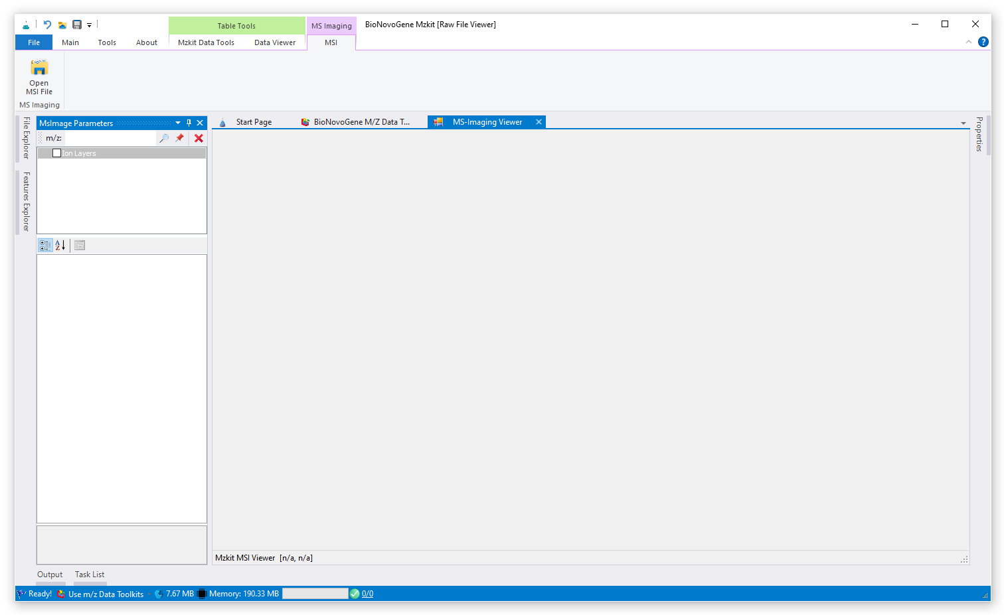Viewport: 1004px width, 615px height.
Task: Click the red X clear icon
Action: click(199, 138)
